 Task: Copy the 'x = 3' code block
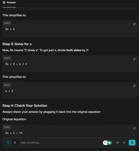tap(134, 86)
